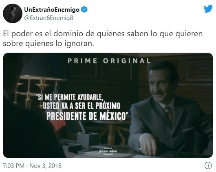Click the 'SI ME PERMITE AYUDARLE' caption line
This screenshot has height=172, width=216.
click(x=70, y=97)
